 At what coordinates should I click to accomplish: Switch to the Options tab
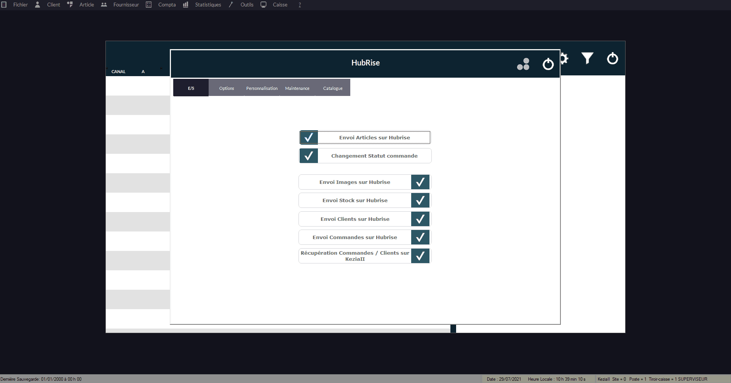pos(227,88)
